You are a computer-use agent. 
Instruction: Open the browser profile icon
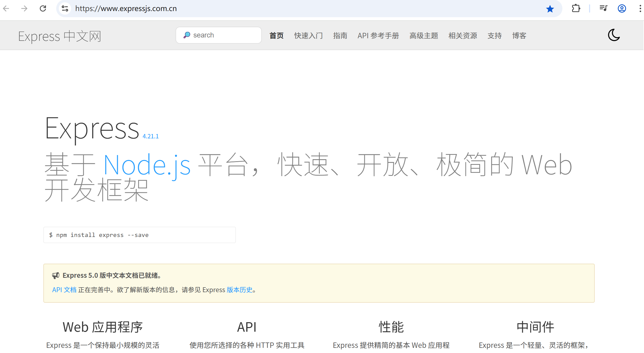click(x=622, y=8)
